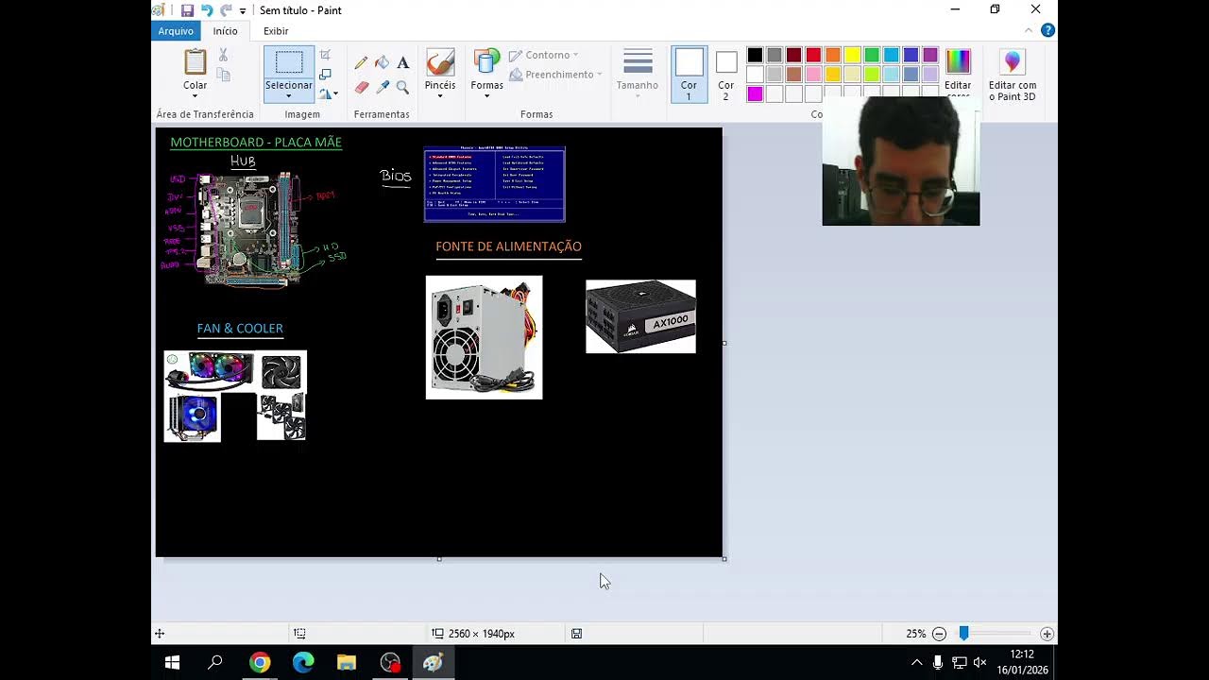
Task: Click the Redo arrow in title bar
Action: [x=226, y=10]
